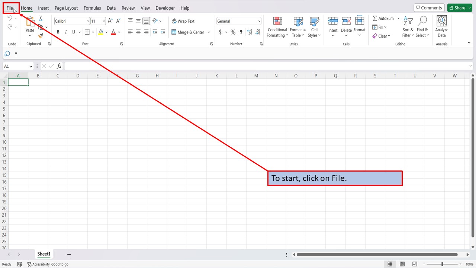Click the Cut scissors icon
Screen dimensions: 476x268
coord(41,19)
